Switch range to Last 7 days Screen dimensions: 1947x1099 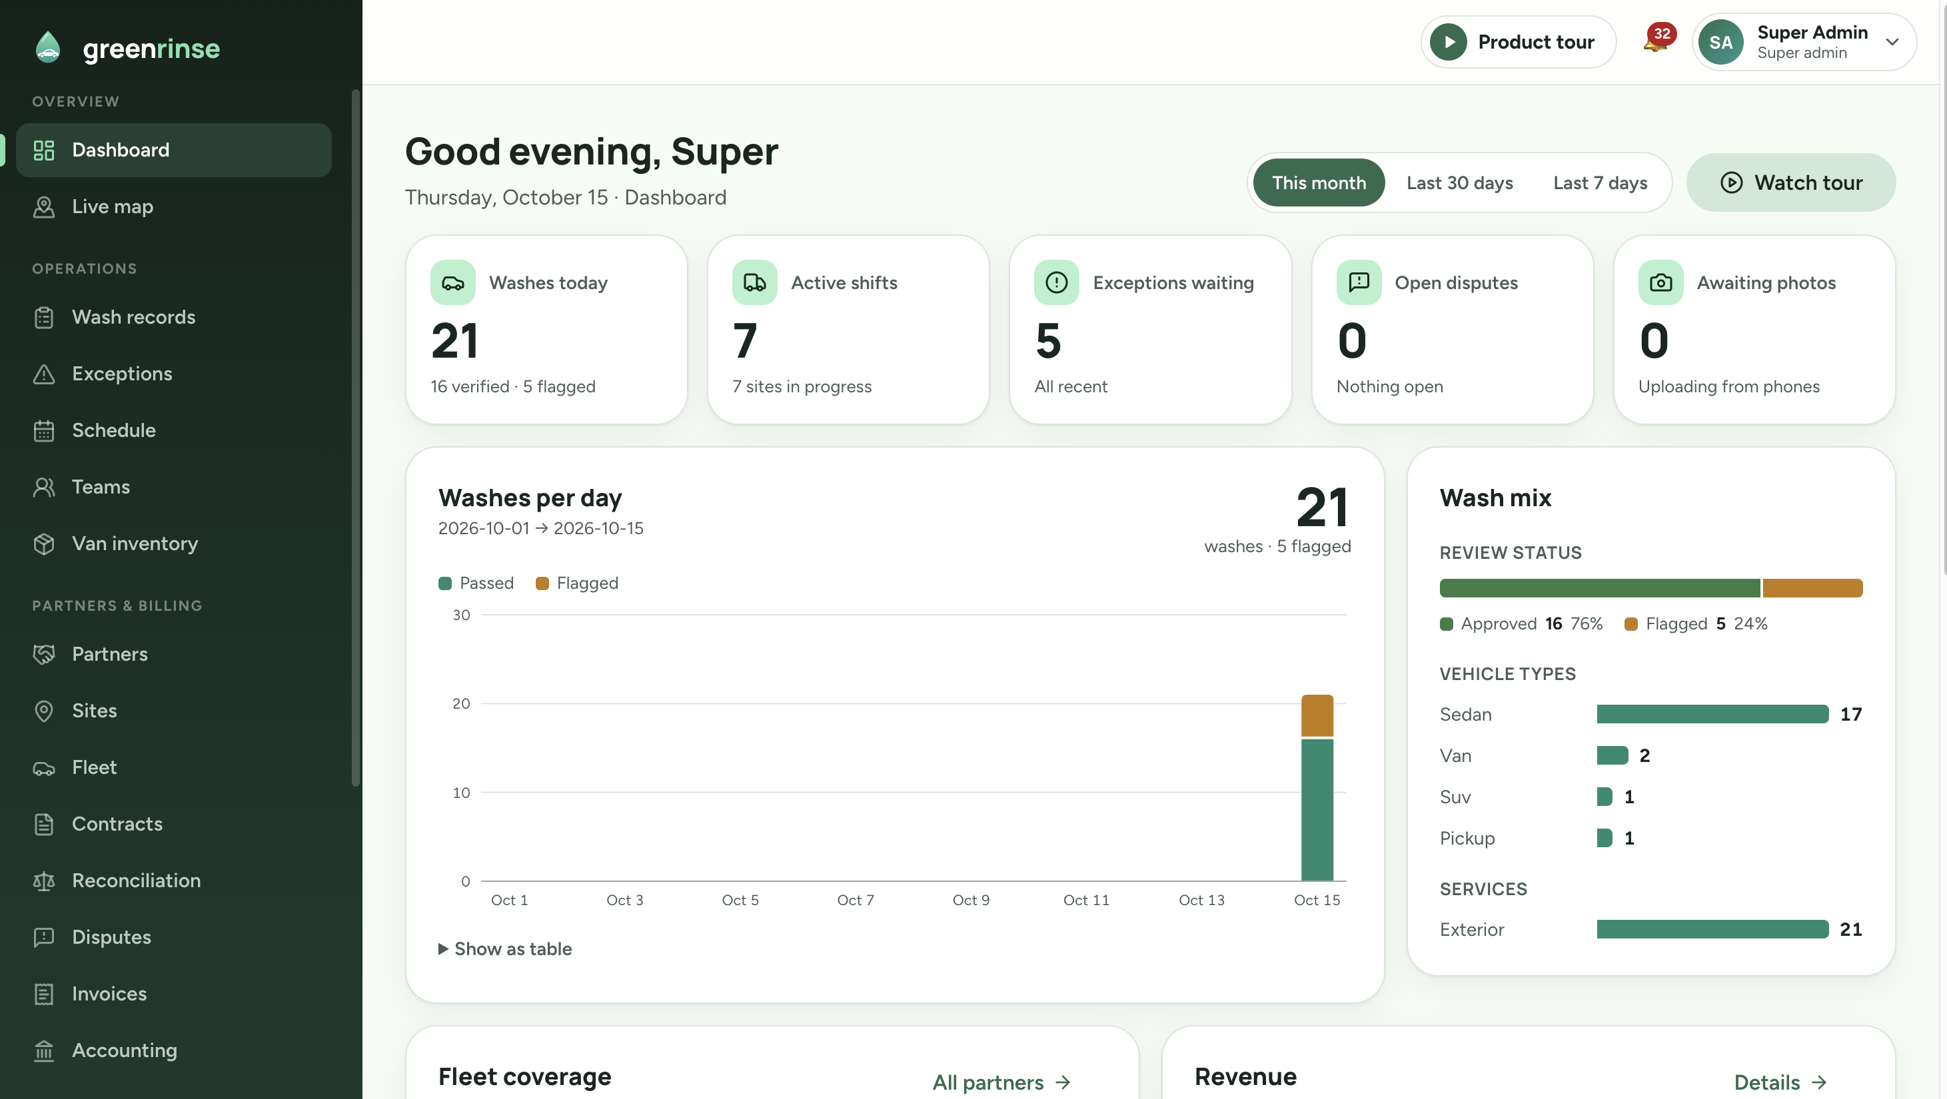click(1600, 183)
